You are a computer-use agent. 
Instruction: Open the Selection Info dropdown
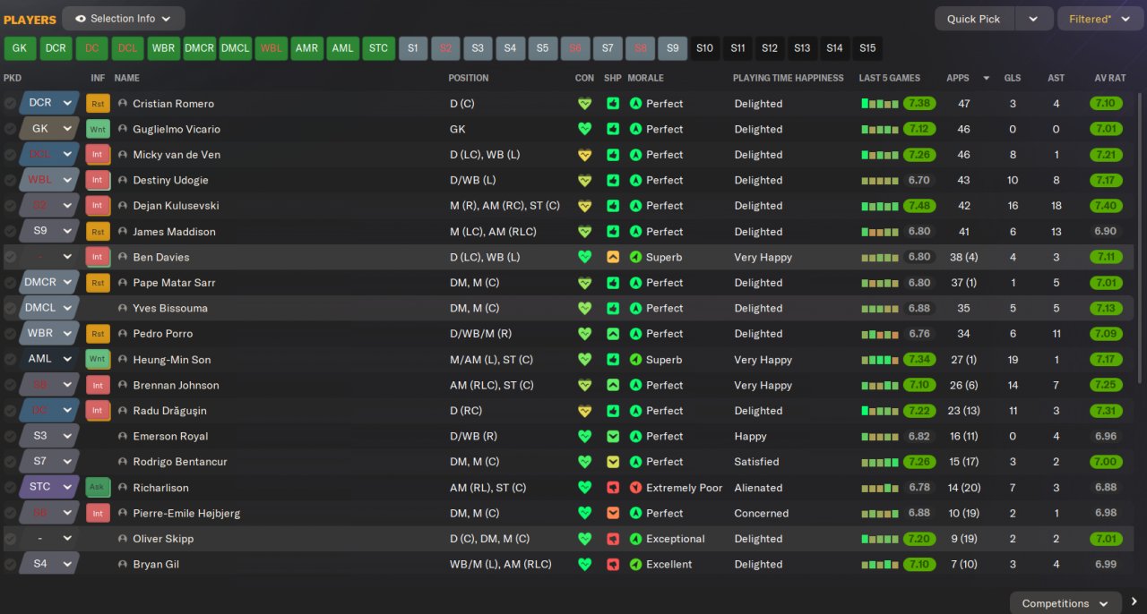coord(124,19)
